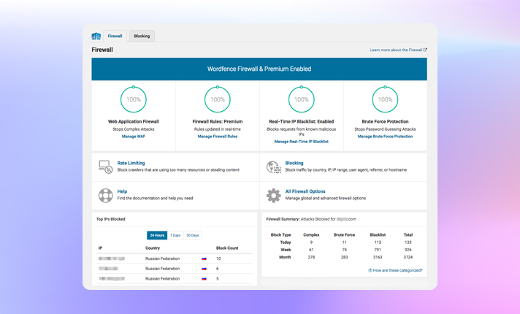The width and height of the screenshot is (520, 314).
Task: Open Manage Brute Force Protection link
Action: point(385,137)
